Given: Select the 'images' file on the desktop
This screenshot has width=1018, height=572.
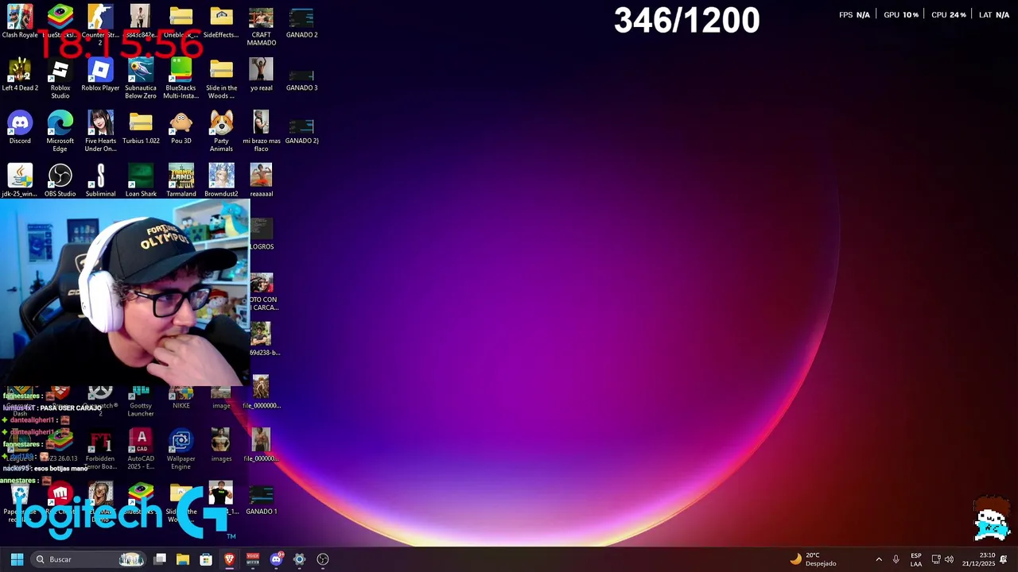Looking at the screenshot, I should (221, 446).
